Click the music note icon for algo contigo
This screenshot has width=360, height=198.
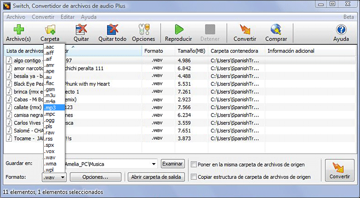[9, 60]
